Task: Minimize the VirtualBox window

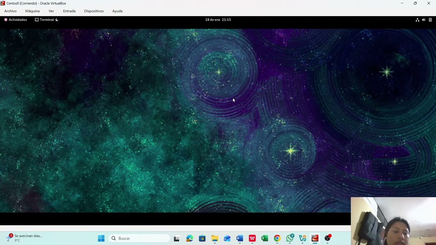Action: tap(402, 3)
